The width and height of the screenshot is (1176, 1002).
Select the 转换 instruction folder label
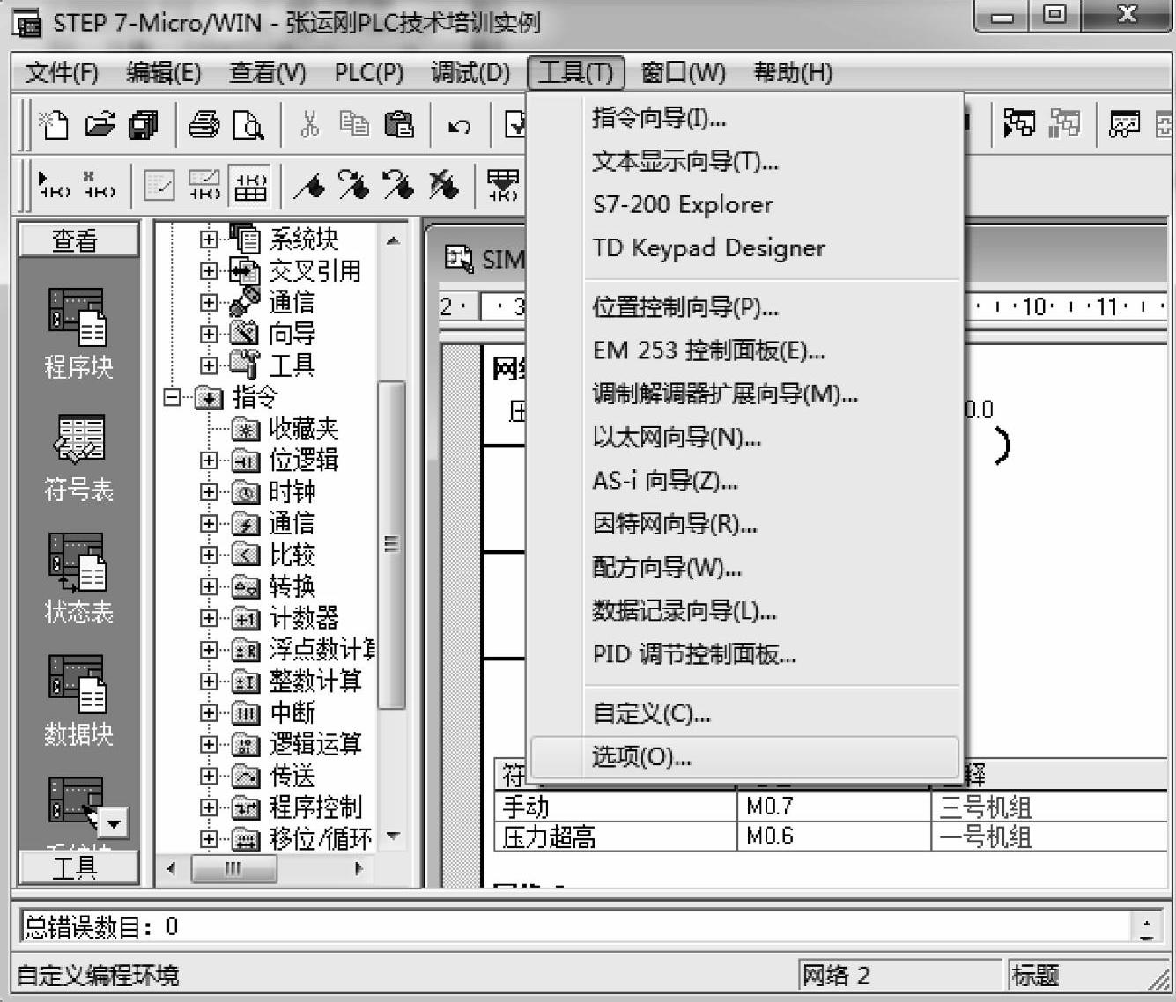(x=292, y=586)
